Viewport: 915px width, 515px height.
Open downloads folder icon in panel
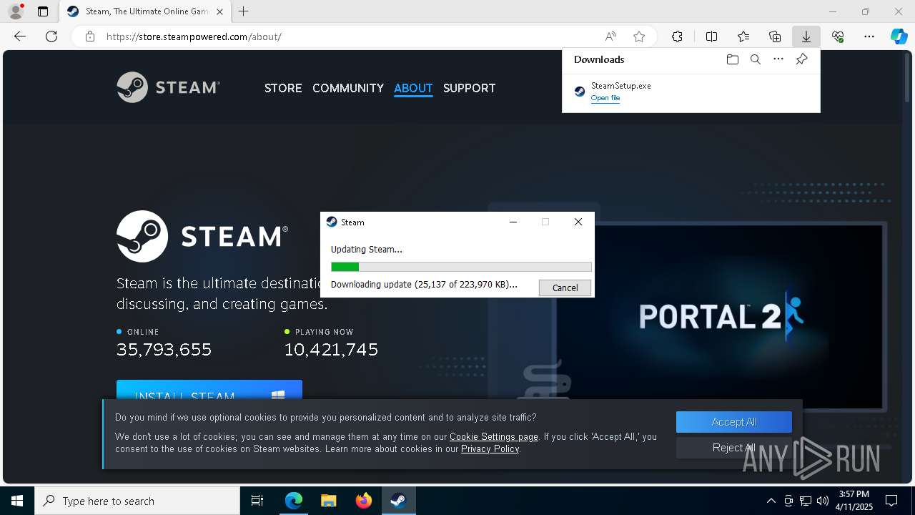point(732,59)
